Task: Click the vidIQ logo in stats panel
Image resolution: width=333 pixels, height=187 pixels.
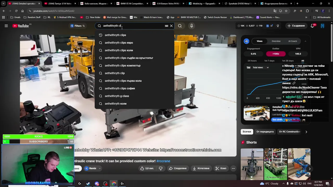Action: pyautogui.click(x=246, y=41)
